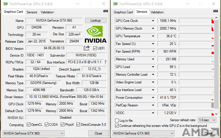Viewport: 221px width, 138px height.
Task: Switch to Sensors tab in left window
Action: click(x=32, y=12)
